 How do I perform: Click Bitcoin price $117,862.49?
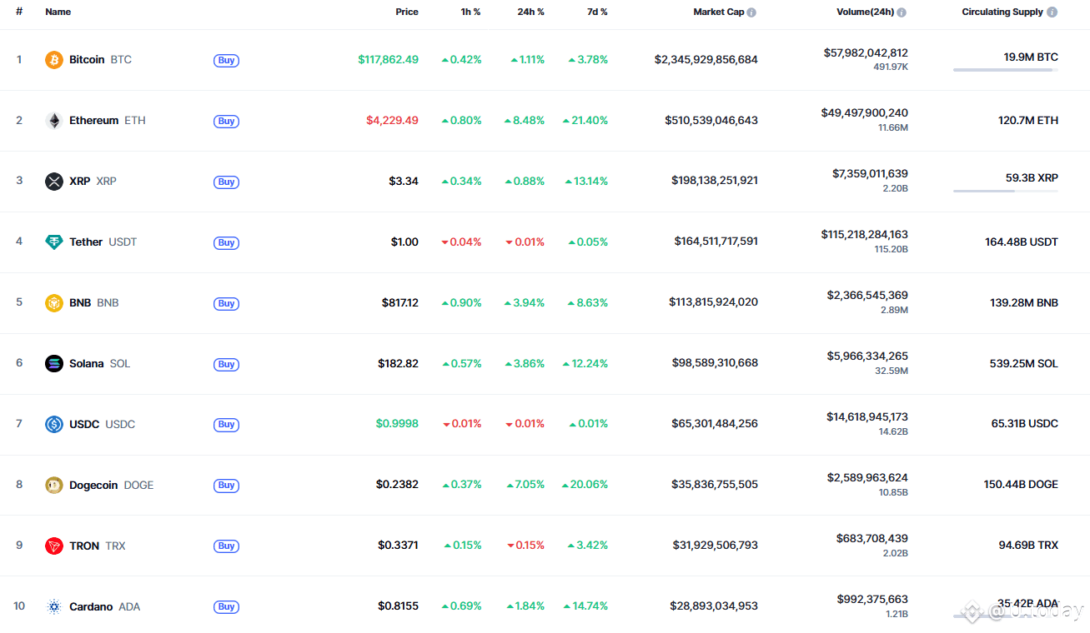tap(389, 60)
